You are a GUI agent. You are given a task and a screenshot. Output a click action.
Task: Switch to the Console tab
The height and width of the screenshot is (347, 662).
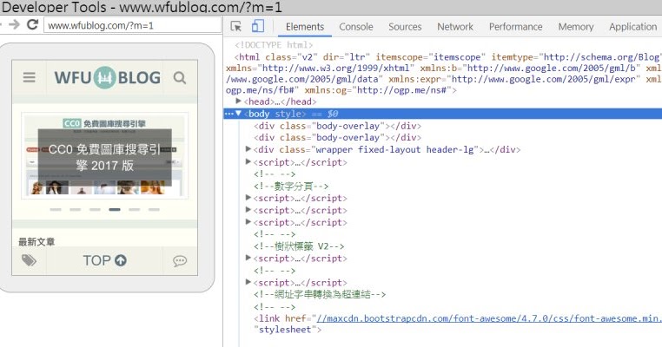point(356,27)
